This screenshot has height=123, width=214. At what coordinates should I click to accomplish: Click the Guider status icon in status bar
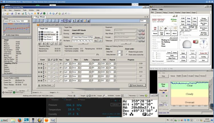[x=122, y=95]
